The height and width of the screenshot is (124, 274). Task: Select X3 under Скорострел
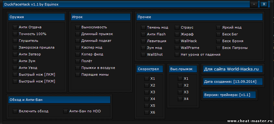click(x=146, y=92)
